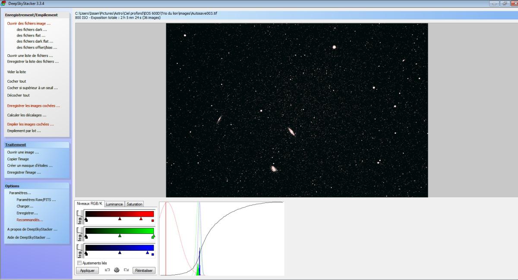Image resolution: width=518 pixels, height=280 pixels.
Task: Click the red gradient bar
Action: (120, 214)
